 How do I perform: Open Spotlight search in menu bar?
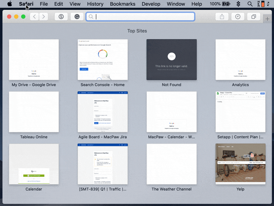pos(250,4)
